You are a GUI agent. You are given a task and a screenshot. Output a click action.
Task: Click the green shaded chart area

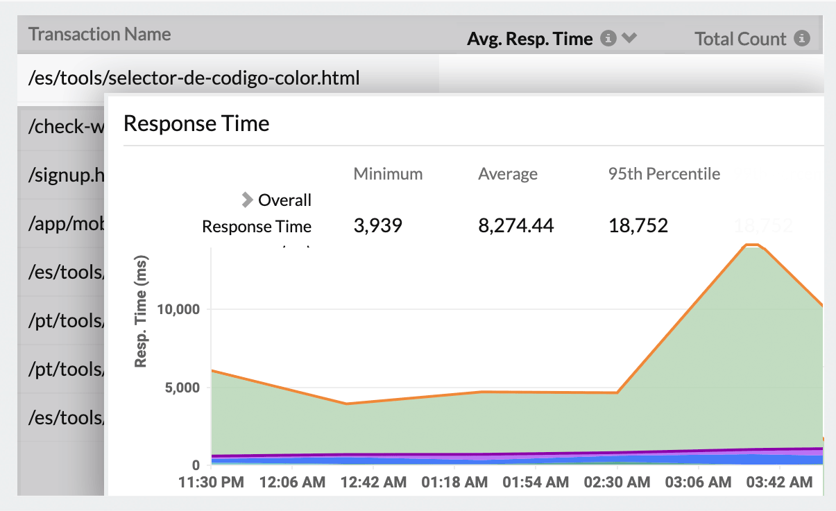(416, 430)
